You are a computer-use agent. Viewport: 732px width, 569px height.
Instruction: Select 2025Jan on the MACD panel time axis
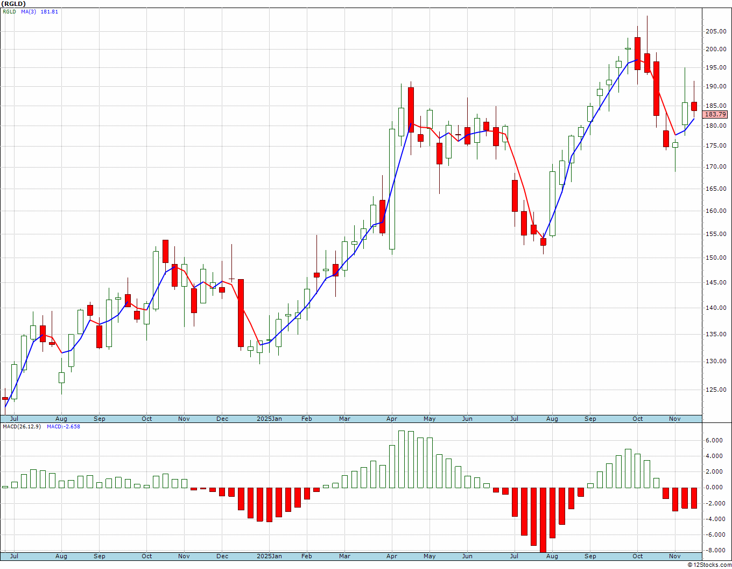pos(269,556)
